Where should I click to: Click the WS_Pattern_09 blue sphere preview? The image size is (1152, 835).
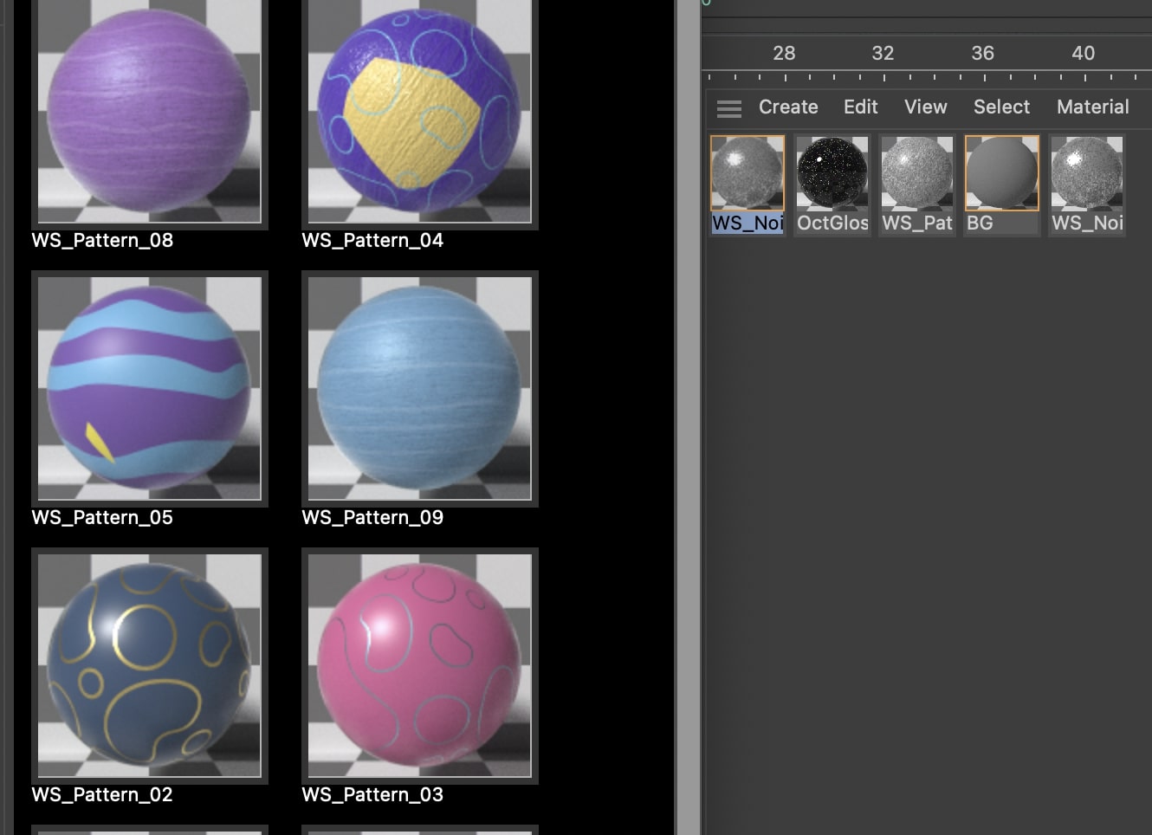(420, 388)
